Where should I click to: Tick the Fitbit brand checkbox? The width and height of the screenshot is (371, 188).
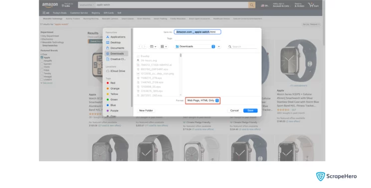[x=42, y=70]
